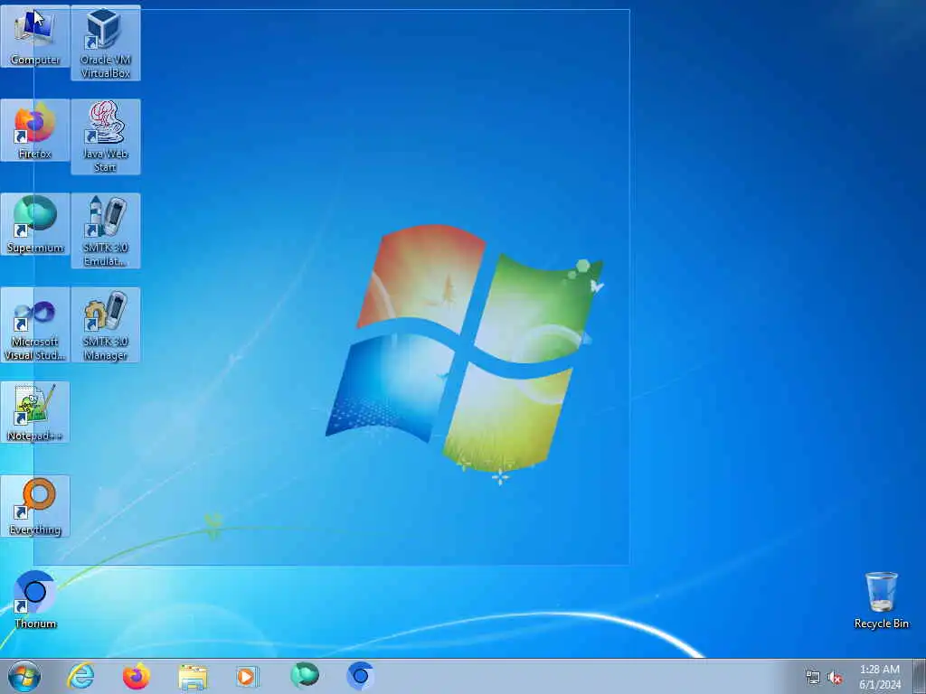The width and height of the screenshot is (926, 694).
Task: Click the Thorium desktop shortcut
Action: tap(35, 600)
